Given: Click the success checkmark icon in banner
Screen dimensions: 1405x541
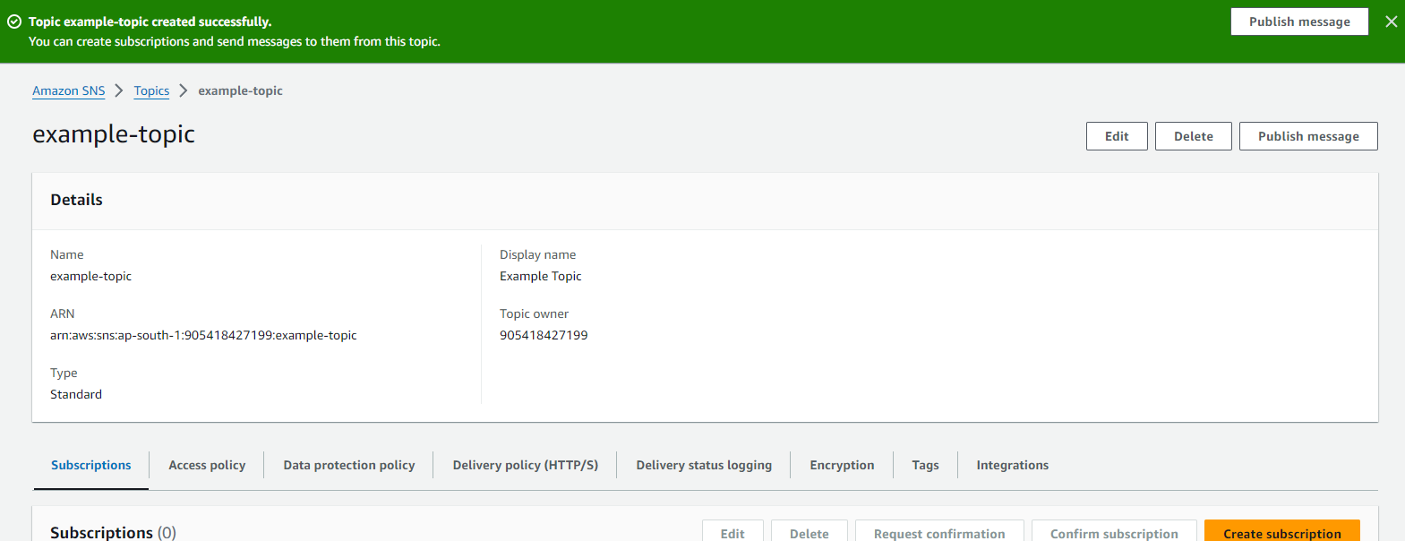Looking at the screenshot, I should click(x=14, y=21).
